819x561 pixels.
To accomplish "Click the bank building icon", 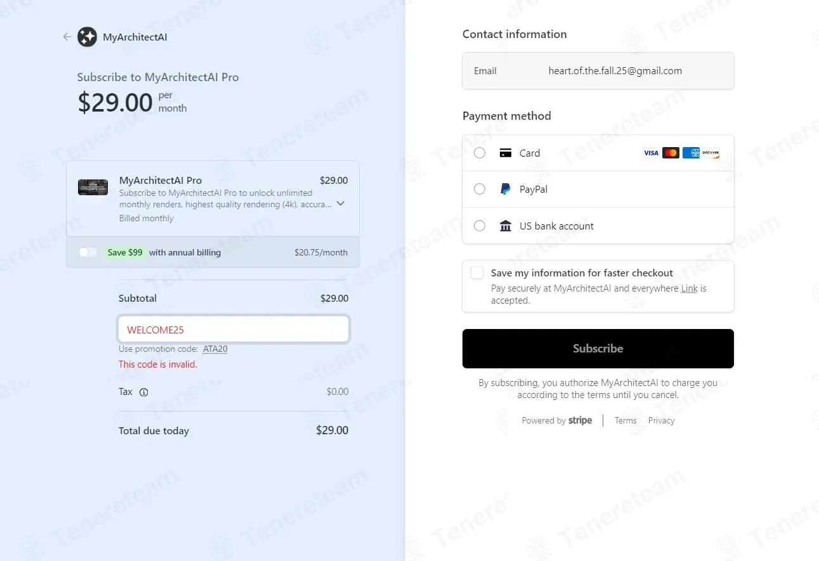I will 506,226.
